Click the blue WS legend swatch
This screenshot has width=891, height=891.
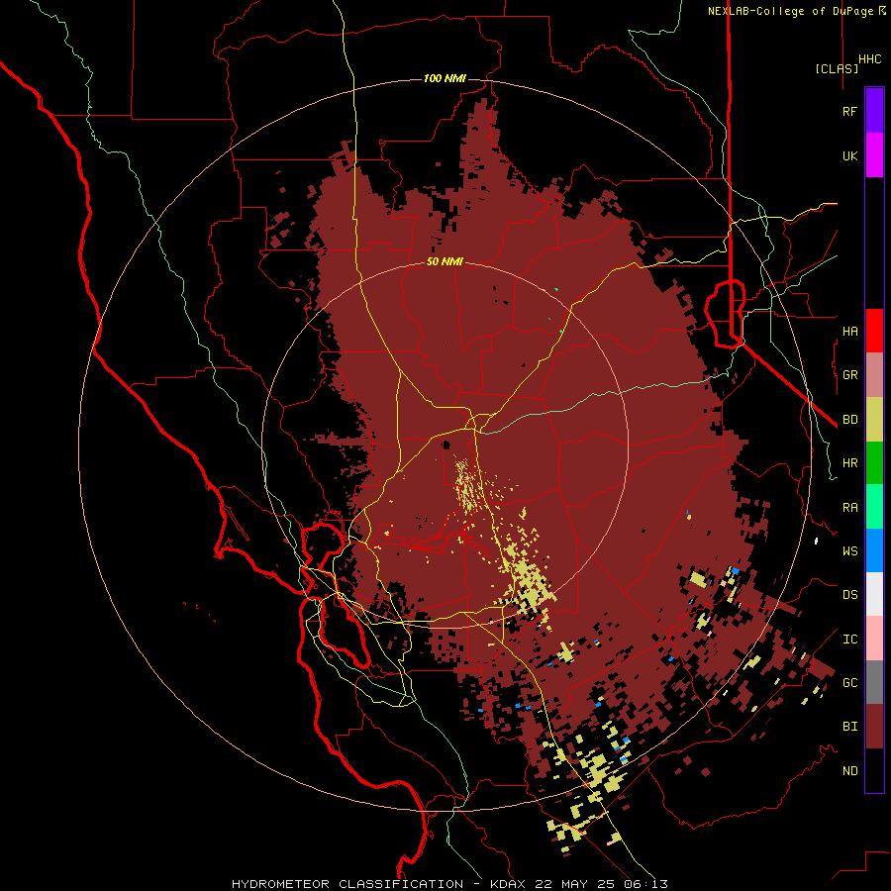pos(874,550)
